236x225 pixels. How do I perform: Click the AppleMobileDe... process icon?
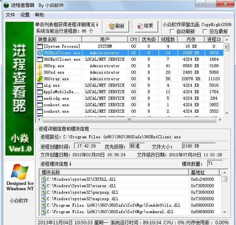[x=40, y=92]
